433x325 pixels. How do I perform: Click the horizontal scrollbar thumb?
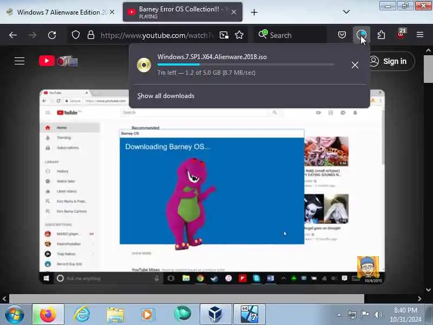pyautogui.click(x=187, y=298)
